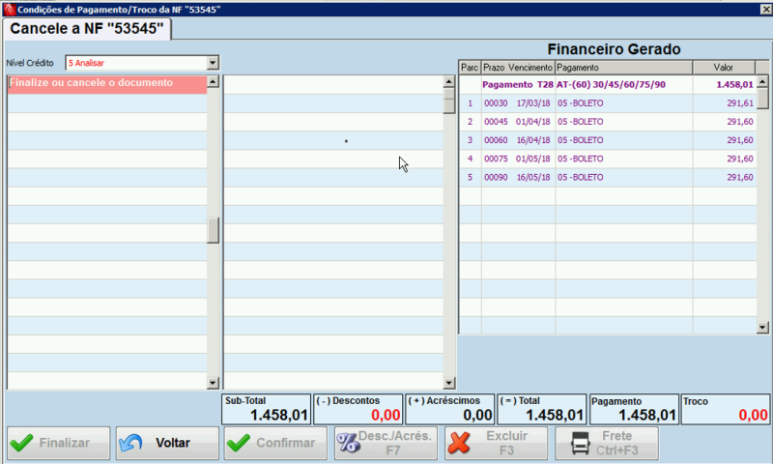Select the '5 Analisar' credit level combo box
The width and height of the screenshot is (773, 464).
click(142, 63)
